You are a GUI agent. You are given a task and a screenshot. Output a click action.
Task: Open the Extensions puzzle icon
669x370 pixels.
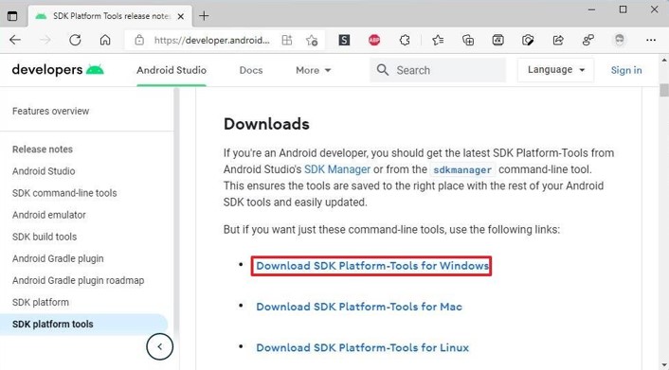[405, 40]
